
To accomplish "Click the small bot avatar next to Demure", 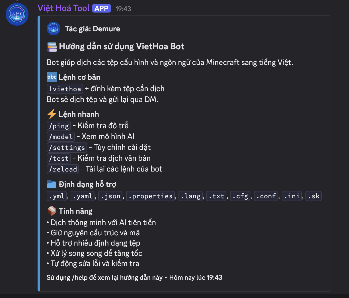I will tap(53, 28).
